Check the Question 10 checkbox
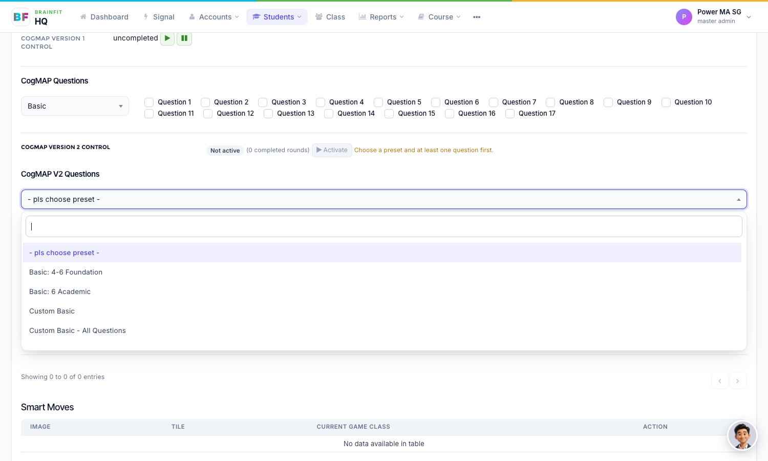Screen dimensions: 768x461 [666, 102]
